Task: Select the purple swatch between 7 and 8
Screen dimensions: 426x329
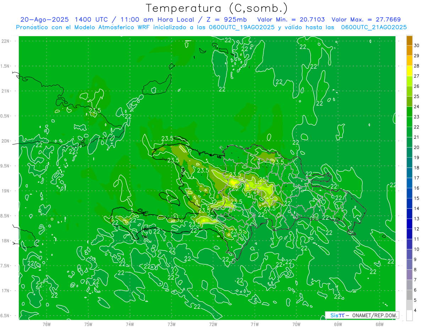Action: pos(409,275)
